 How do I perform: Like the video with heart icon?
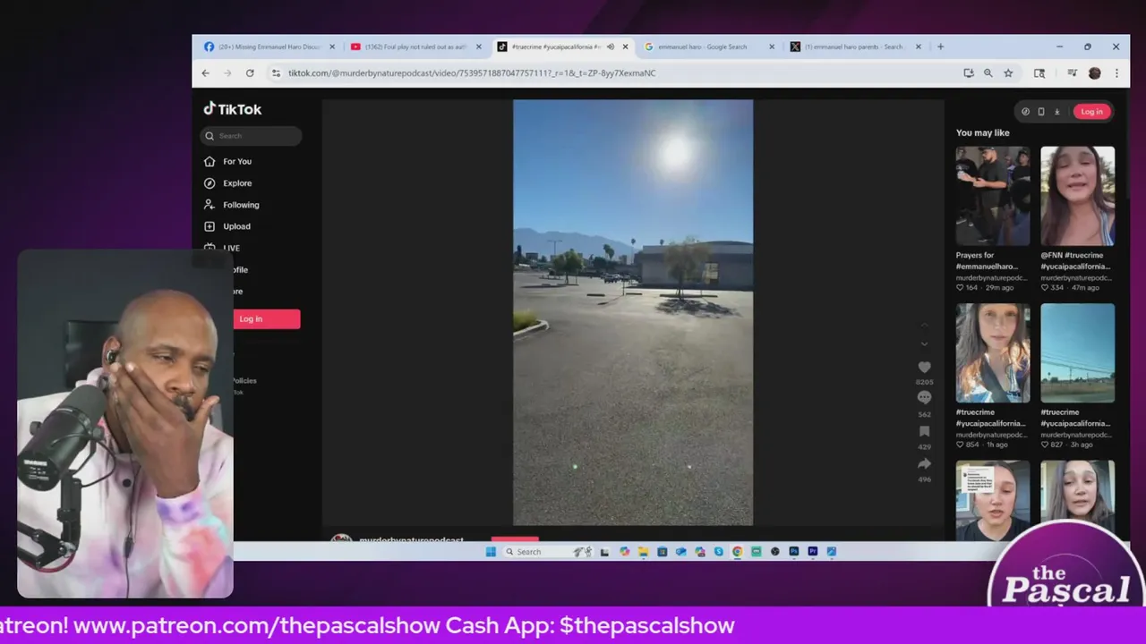point(925,367)
